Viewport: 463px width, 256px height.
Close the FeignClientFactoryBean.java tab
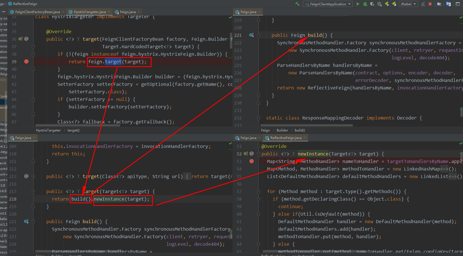click(x=63, y=12)
